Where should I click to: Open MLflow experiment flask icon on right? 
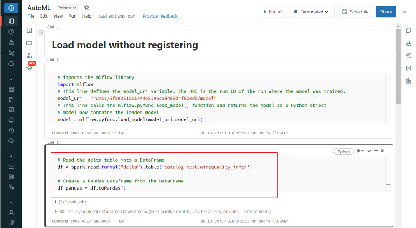click(x=408, y=43)
